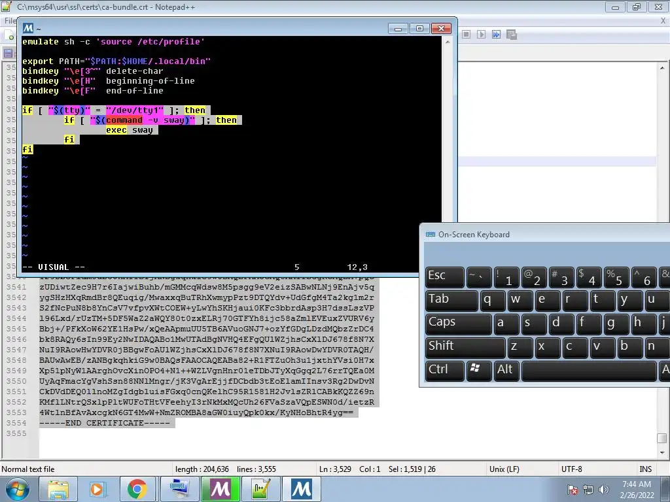Click the -----END CERTIFICATE----- line
Screen dimensions: 670x502
click(104, 423)
